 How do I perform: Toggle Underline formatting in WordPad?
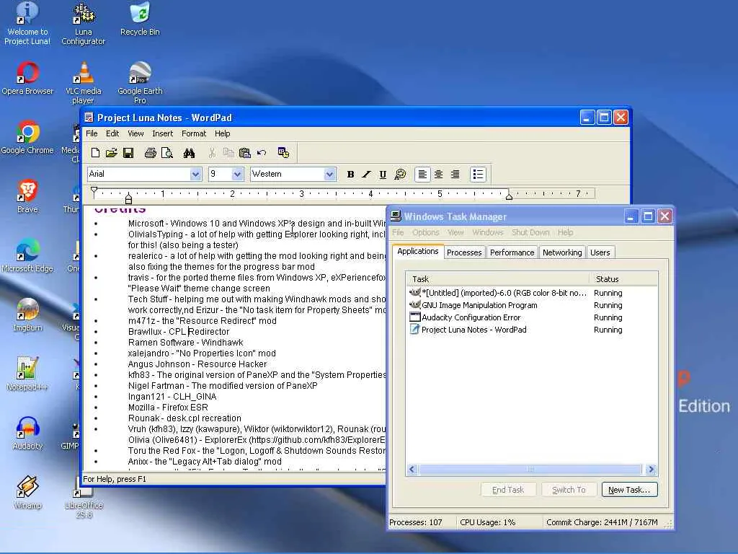tap(383, 175)
